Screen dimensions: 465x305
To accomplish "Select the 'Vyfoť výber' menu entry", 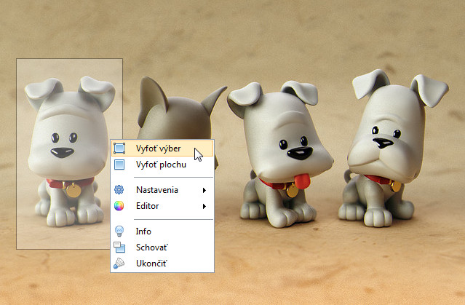I will pyautogui.click(x=162, y=148).
